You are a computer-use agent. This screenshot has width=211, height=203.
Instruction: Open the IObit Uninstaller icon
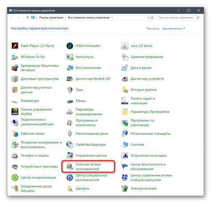tap(69, 46)
